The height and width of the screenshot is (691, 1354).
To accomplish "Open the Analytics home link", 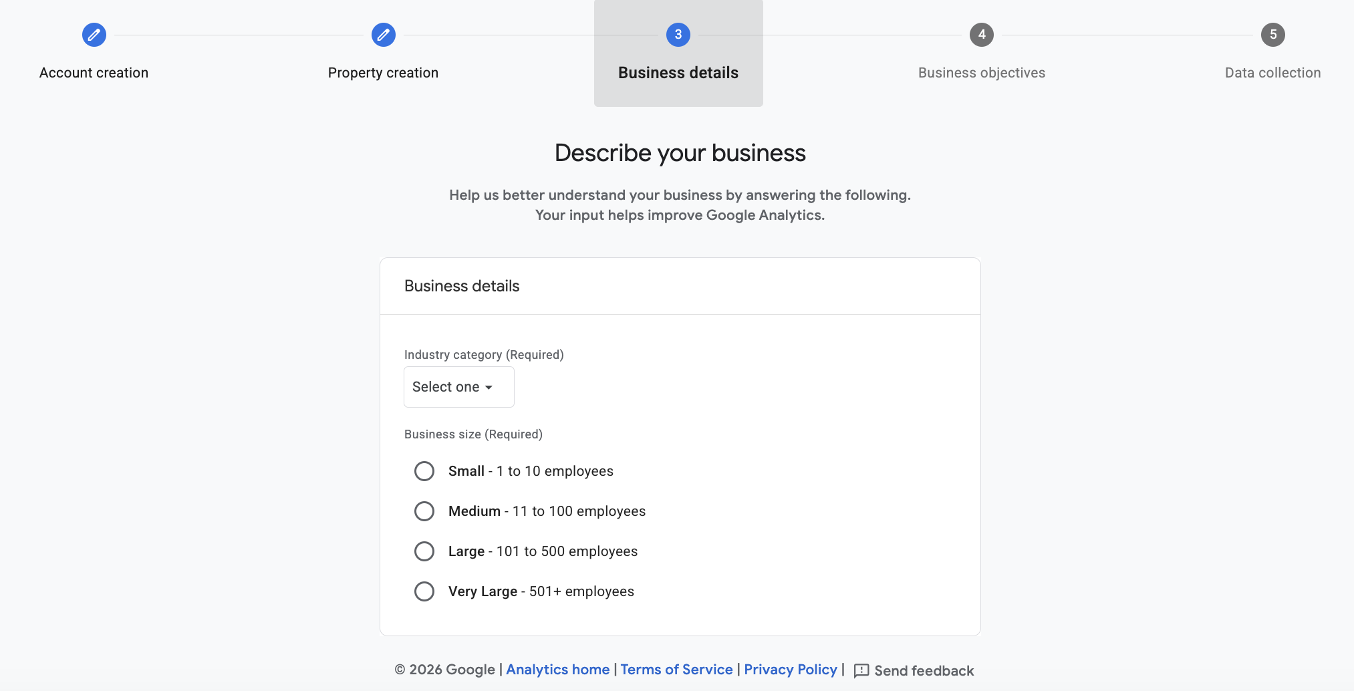I will click(x=558, y=670).
